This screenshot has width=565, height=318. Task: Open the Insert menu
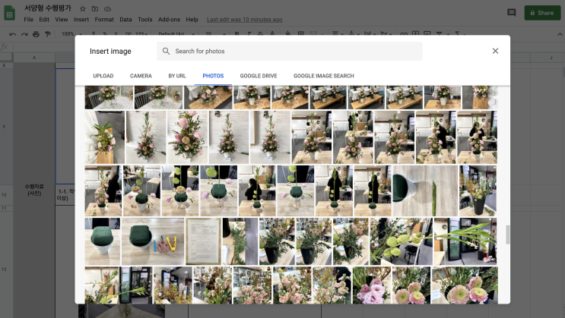[81, 20]
